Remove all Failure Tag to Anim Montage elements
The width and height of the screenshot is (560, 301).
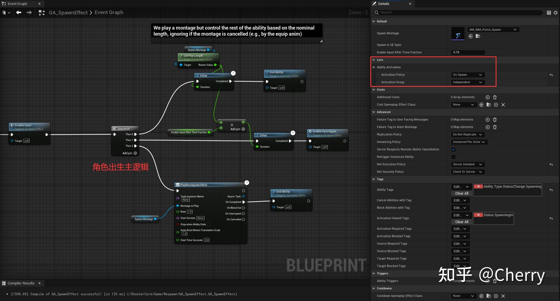(495, 127)
